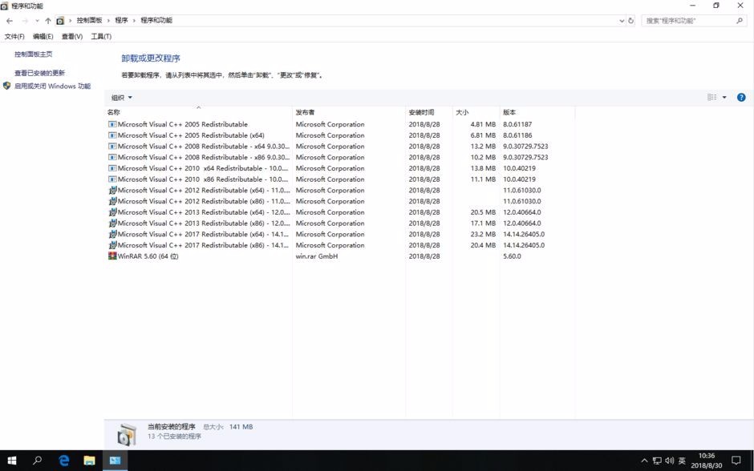Click the WinRAR program icon
This screenshot has width=754, height=471.
(112, 256)
